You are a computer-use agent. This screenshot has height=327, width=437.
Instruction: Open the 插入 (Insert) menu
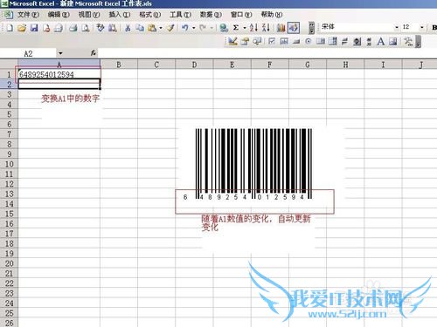pyautogui.click(x=120, y=14)
